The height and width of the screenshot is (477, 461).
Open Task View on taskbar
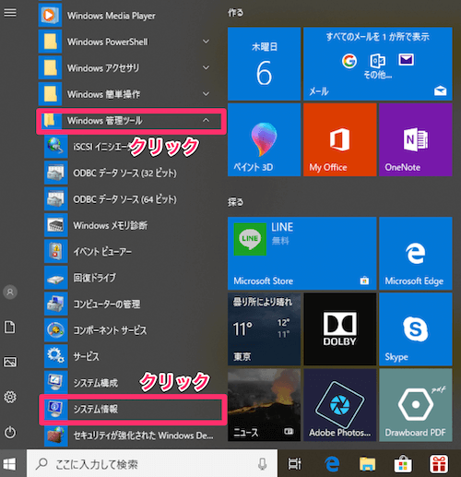coord(294,464)
